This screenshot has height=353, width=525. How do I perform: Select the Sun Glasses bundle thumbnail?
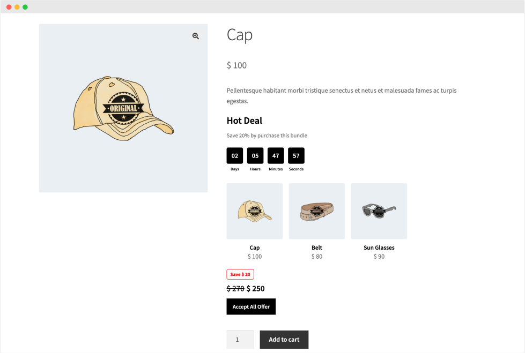(379, 211)
